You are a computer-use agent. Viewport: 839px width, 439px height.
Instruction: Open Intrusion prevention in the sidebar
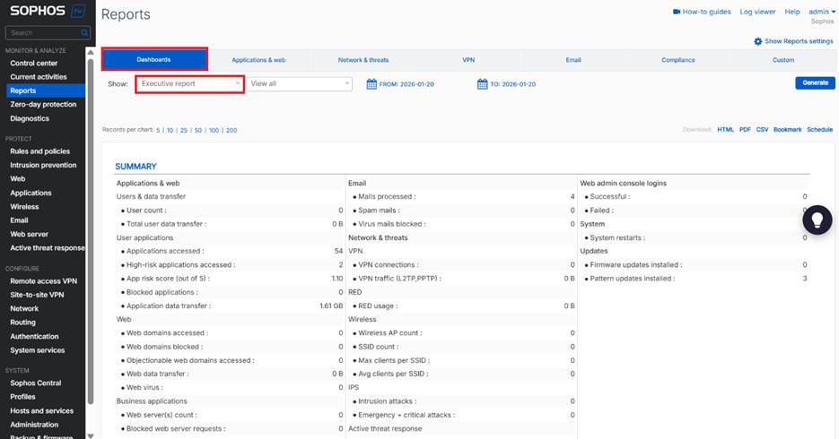pos(43,165)
